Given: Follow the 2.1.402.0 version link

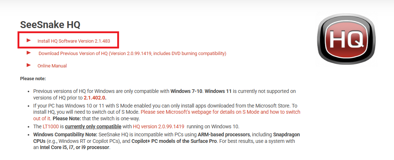Looking at the screenshot, I should point(97,98).
